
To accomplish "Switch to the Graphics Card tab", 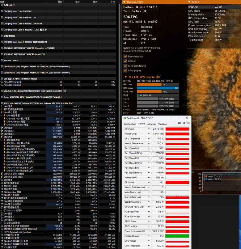I will click(x=130, y=124).
